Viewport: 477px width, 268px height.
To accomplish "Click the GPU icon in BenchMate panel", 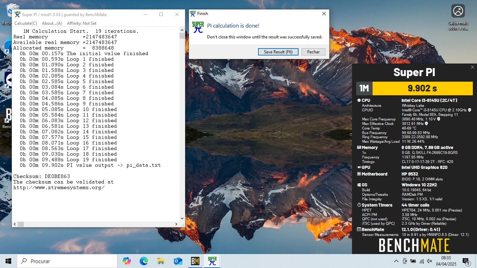I will point(359,167).
